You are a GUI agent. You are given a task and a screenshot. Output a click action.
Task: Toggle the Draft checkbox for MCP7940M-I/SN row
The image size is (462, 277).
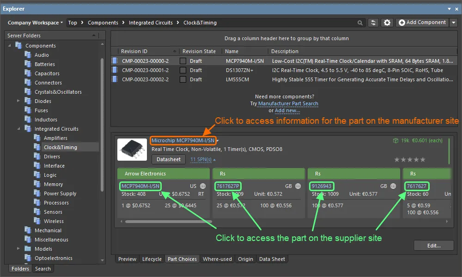[183, 61]
